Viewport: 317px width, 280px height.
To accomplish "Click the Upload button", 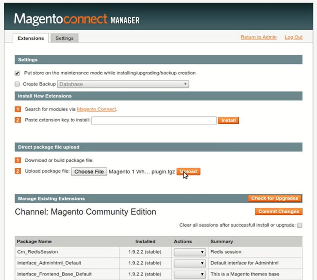I will pos(189,172).
